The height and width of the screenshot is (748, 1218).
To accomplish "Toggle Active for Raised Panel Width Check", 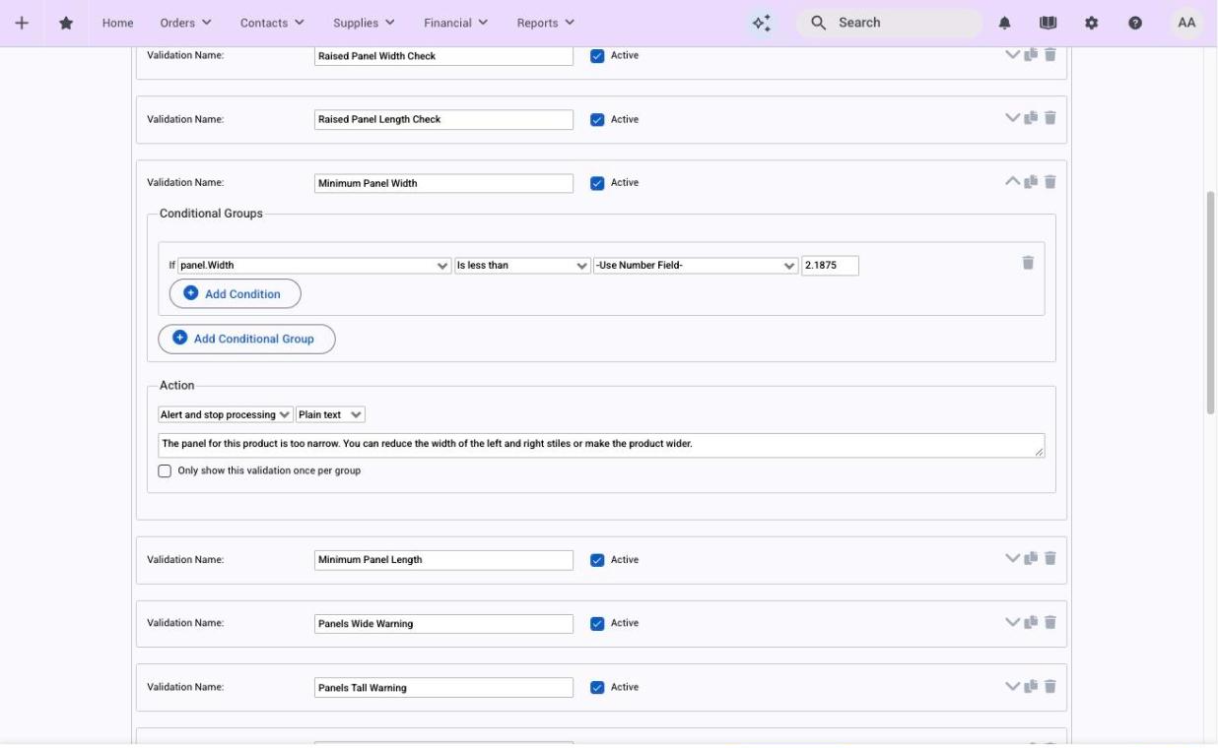I will 597,56.
